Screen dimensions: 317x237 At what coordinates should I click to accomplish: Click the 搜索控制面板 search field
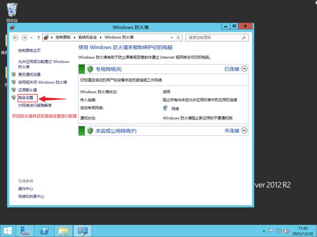tap(217, 37)
